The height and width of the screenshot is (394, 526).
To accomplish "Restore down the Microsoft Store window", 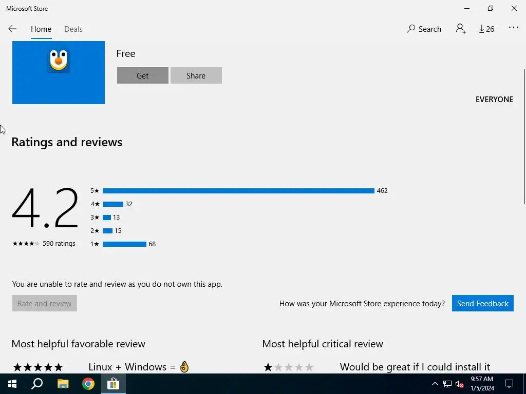I will pyautogui.click(x=491, y=8).
